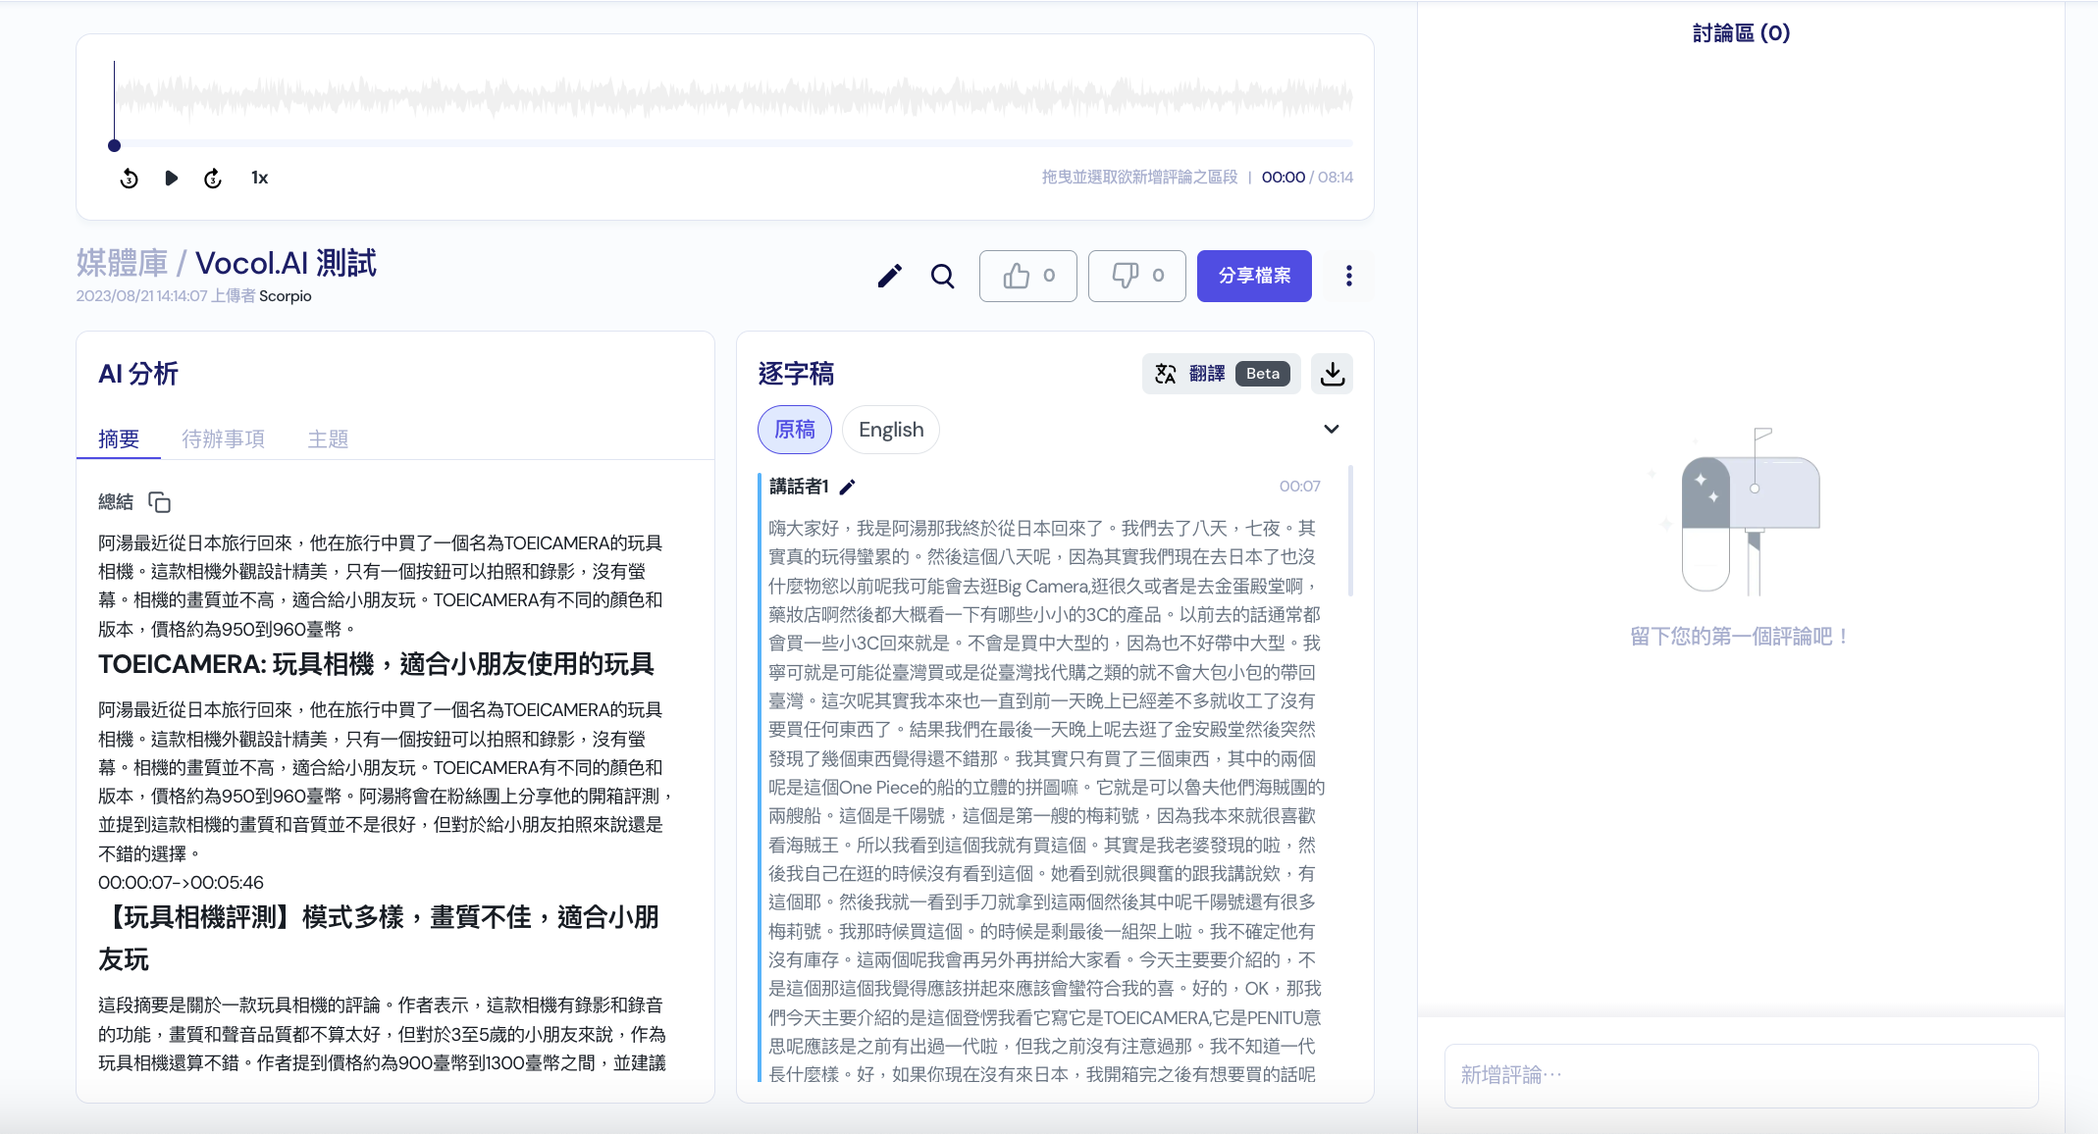The image size is (2098, 1134).
Task: Switch to the 主題 tab
Action: coord(328,438)
